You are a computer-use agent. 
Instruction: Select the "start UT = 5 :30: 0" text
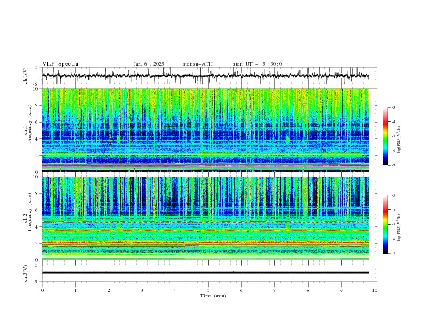[257, 64]
